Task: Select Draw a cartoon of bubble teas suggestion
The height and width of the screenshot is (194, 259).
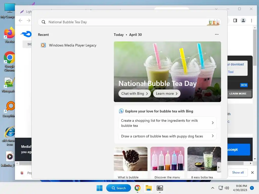Action: point(167,136)
